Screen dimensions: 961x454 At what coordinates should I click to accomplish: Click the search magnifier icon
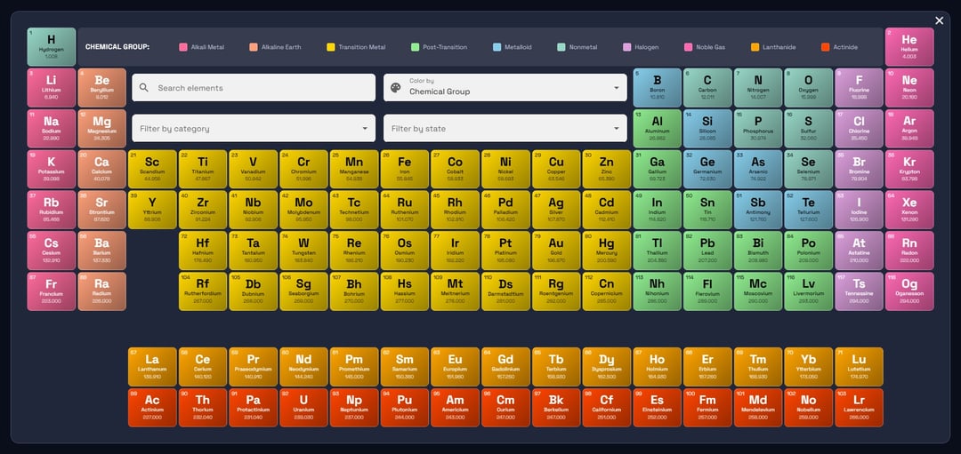point(144,88)
